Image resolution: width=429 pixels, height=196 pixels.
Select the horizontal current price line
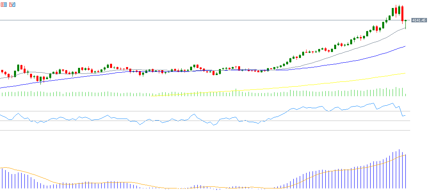(x=200, y=20)
